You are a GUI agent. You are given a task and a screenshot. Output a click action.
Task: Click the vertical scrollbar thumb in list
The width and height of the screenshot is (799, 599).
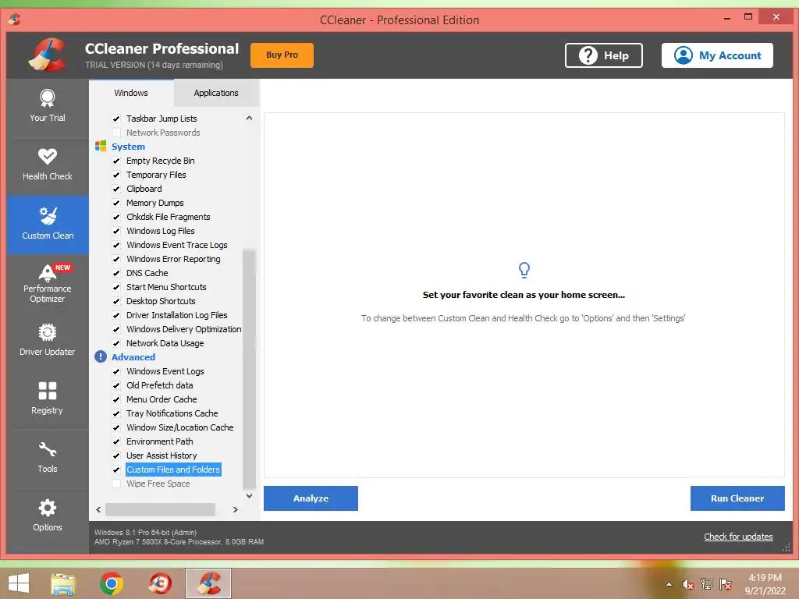coord(249,369)
